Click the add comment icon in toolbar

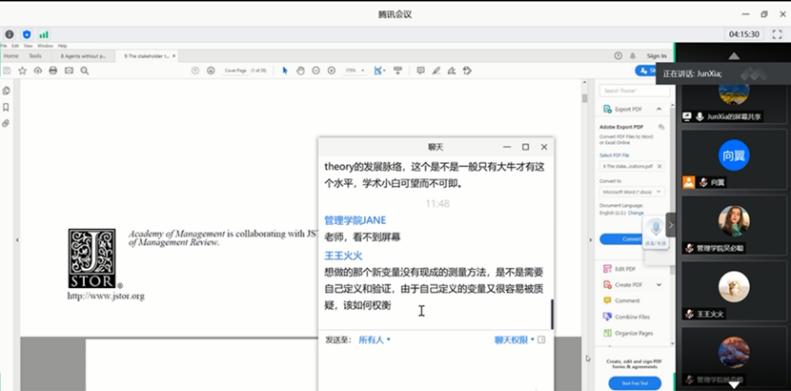pyautogui.click(x=420, y=71)
